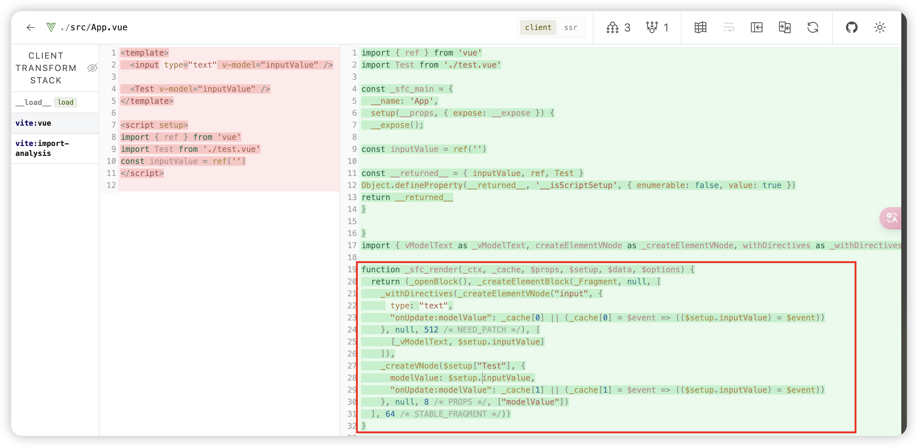Viewport: 918px width, 447px height.
Task: Toggle line wrapping icon
Action: point(728,27)
